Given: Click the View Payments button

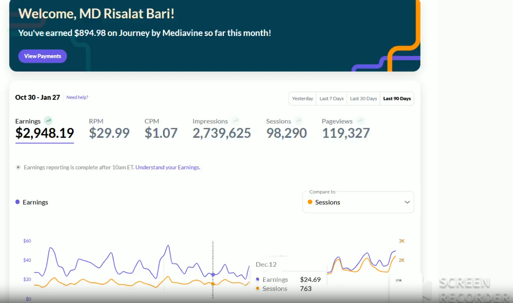Looking at the screenshot, I should click(43, 56).
